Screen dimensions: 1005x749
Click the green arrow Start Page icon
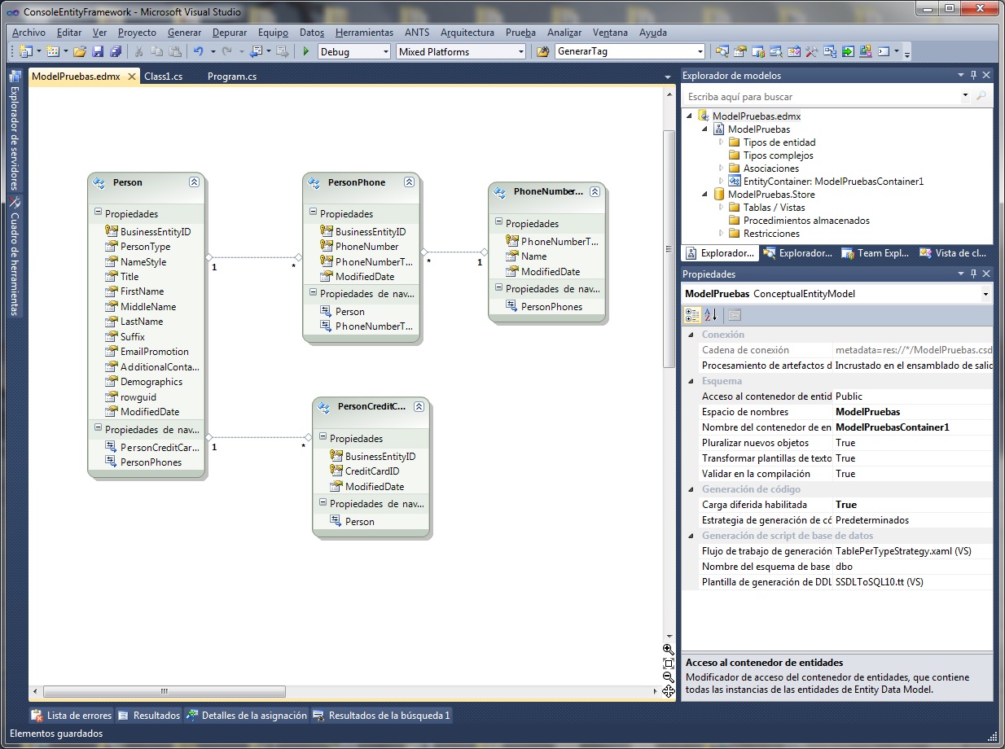[x=848, y=51]
